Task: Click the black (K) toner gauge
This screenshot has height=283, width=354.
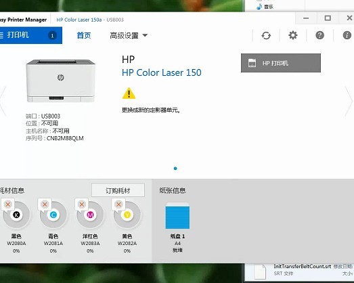Action: tap(16, 215)
